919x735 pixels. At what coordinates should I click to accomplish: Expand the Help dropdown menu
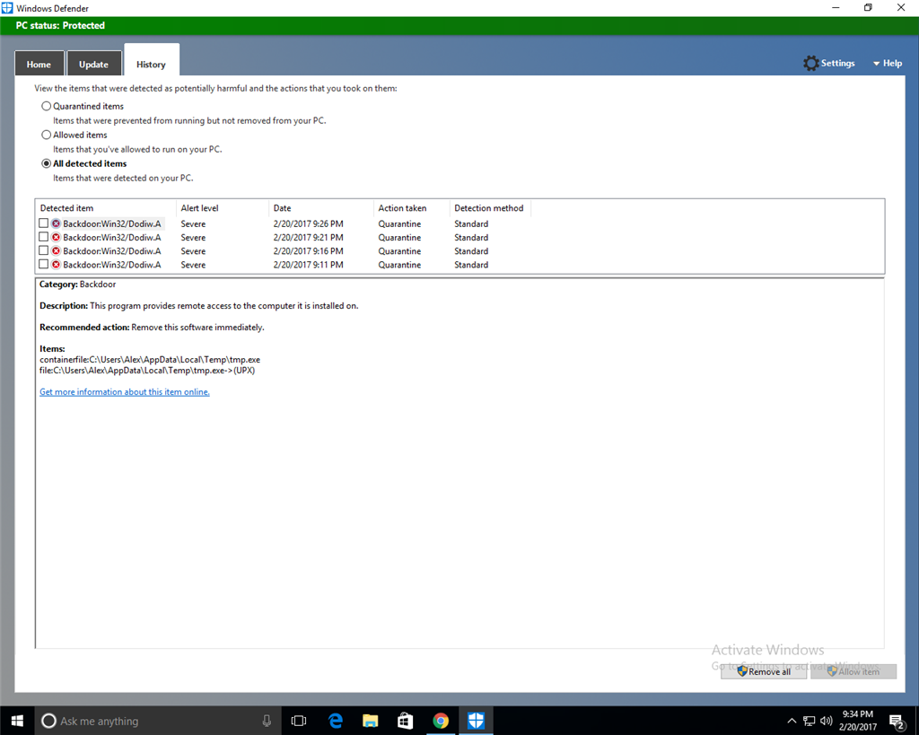pos(888,64)
